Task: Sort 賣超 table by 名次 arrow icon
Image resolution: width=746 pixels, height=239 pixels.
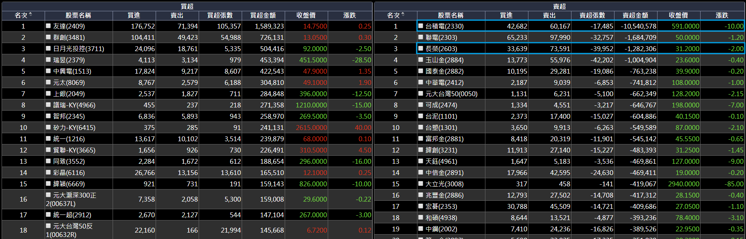Action: (x=403, y=15)
